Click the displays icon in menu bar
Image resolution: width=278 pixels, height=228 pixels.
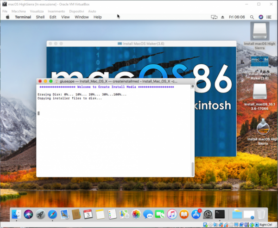(x=214, y=17)
